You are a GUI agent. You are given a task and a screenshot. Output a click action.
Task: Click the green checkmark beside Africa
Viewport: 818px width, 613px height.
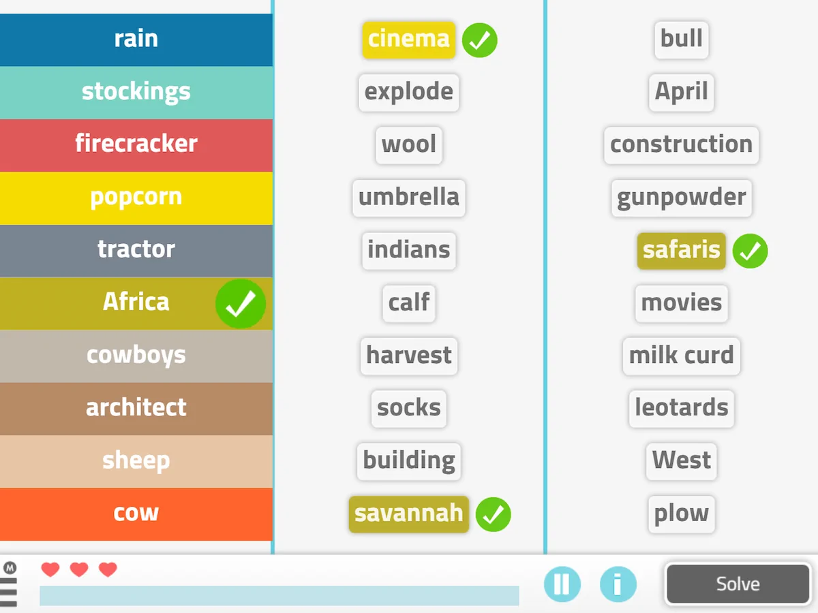pos(241,304)
